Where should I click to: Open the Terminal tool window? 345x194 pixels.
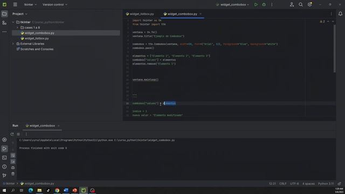4,158
